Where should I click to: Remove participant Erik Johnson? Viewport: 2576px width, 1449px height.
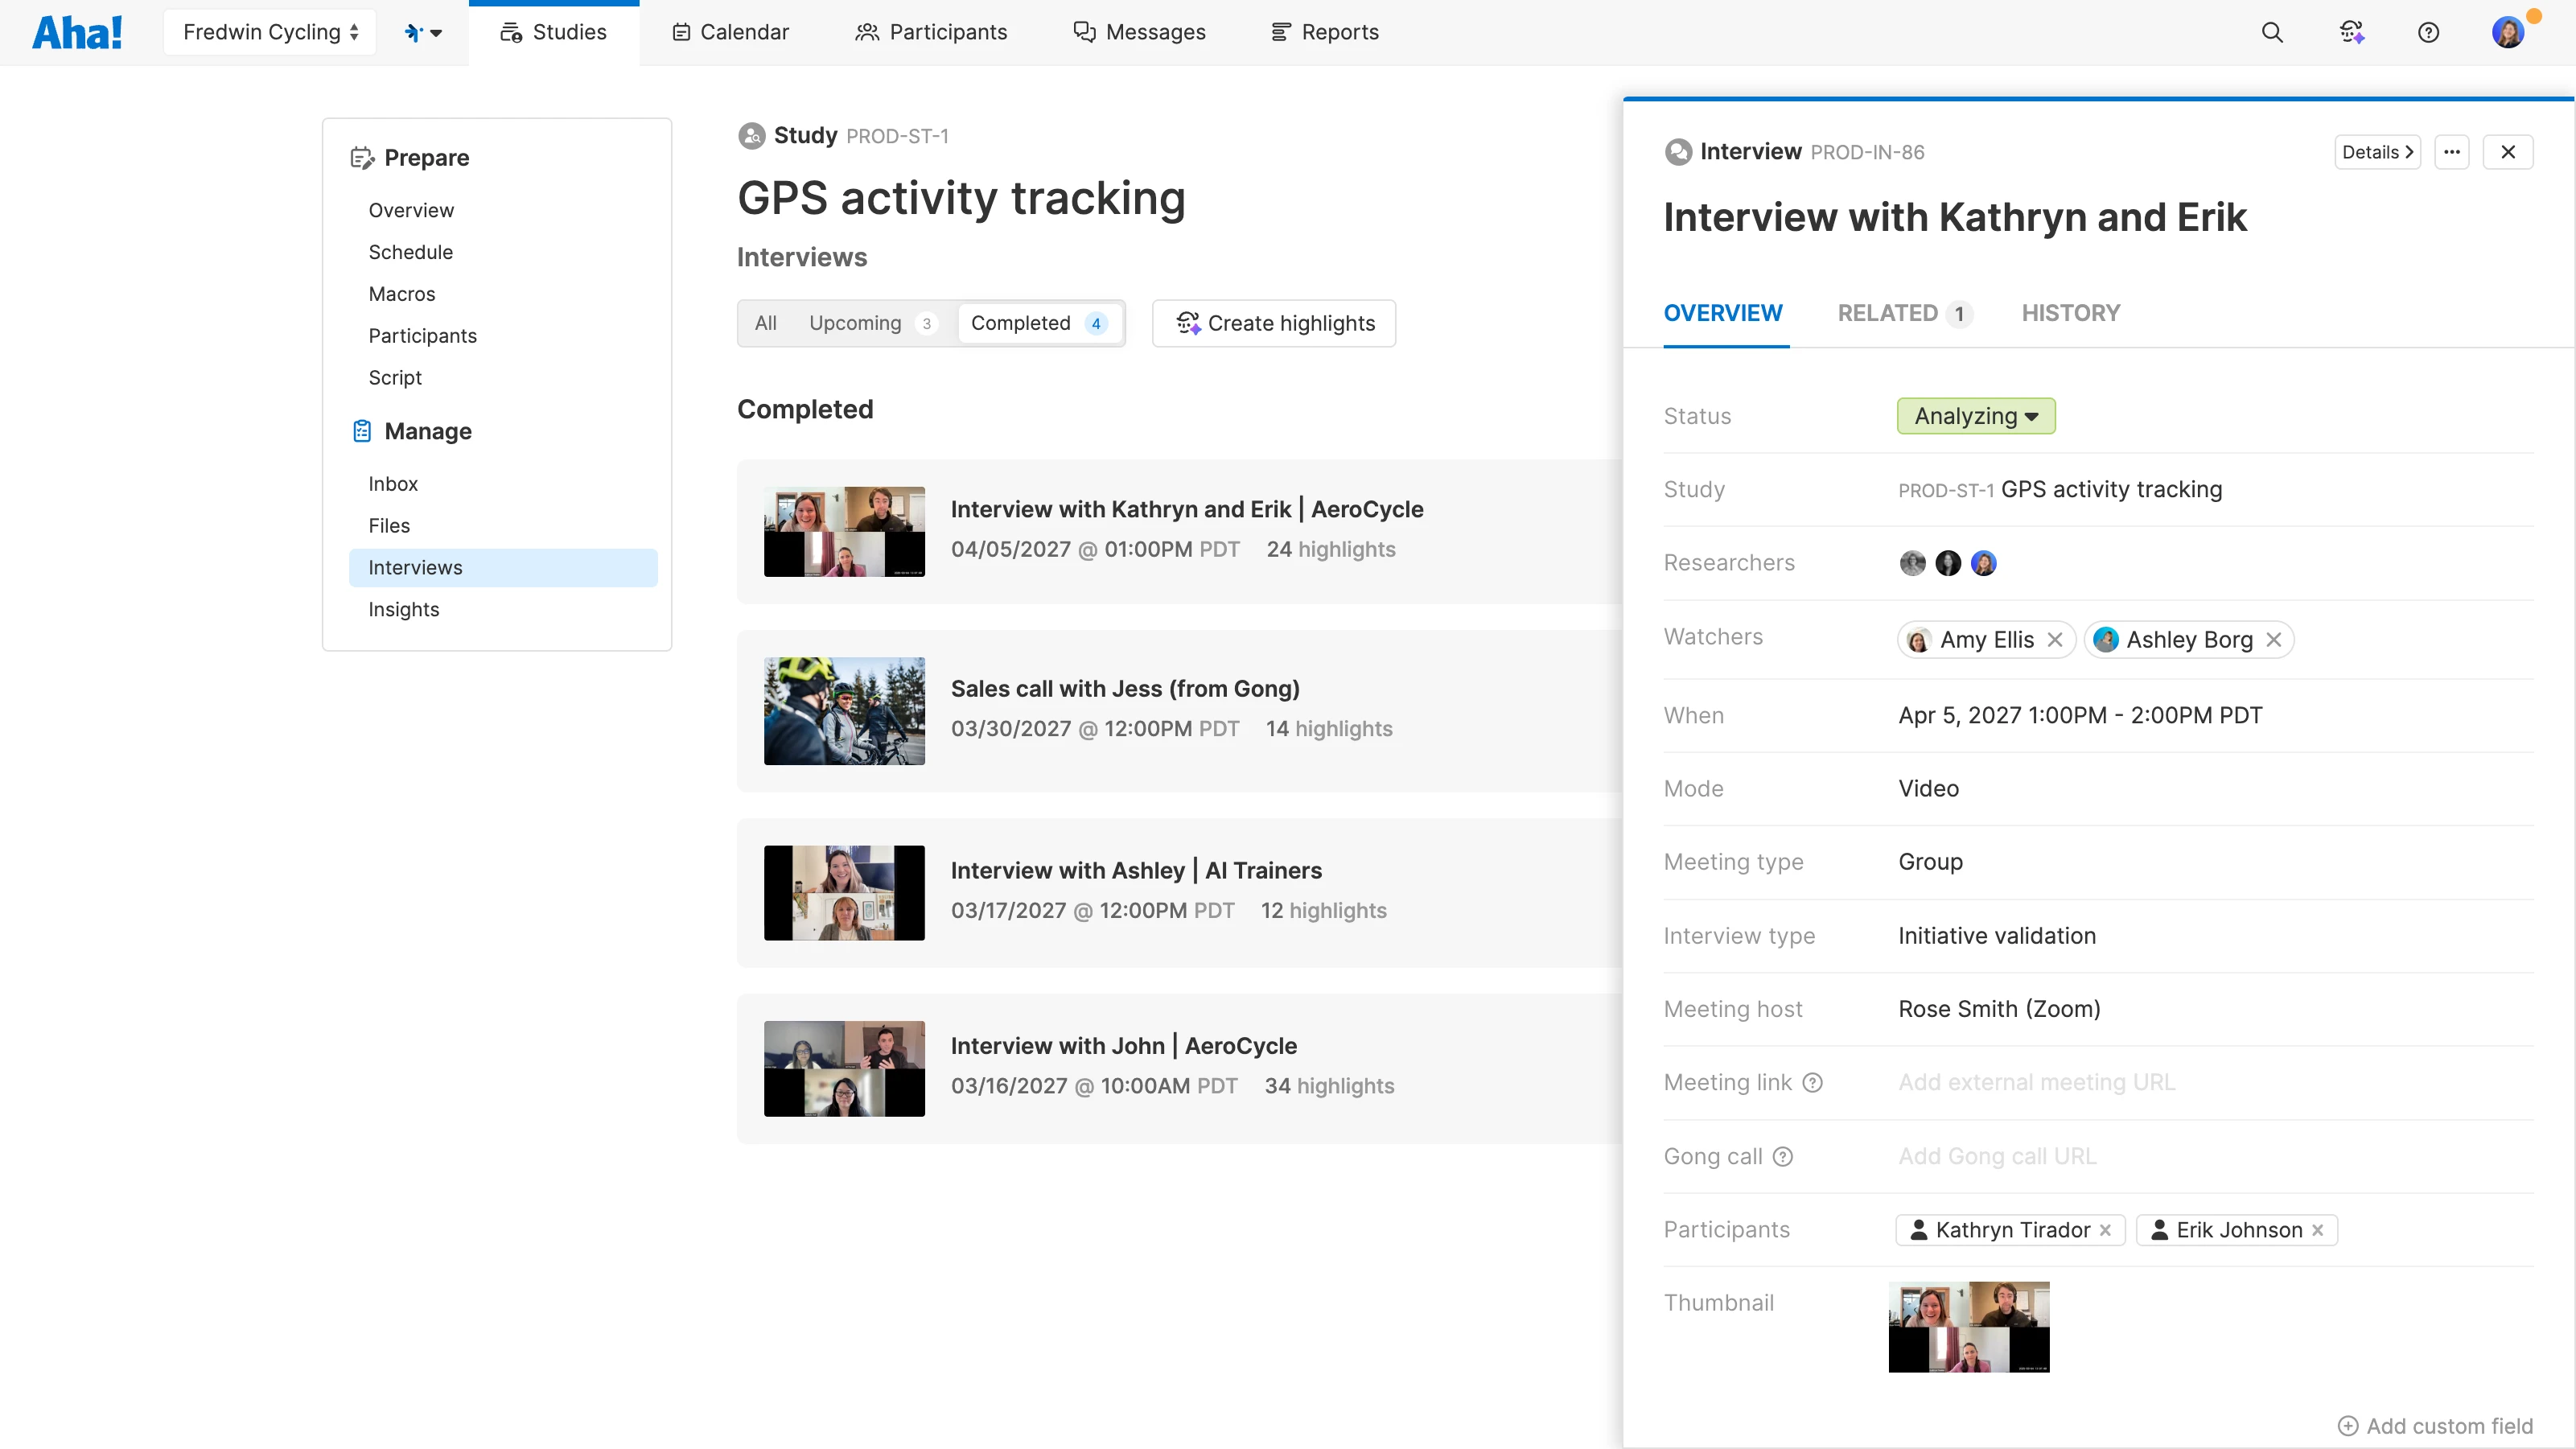point(2318,1230)
